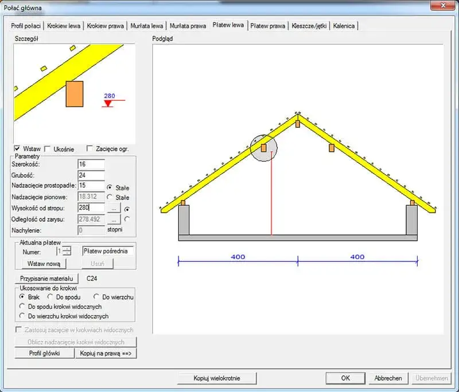
Task: Increment the Numer purlin stepper
Action: 67,249
